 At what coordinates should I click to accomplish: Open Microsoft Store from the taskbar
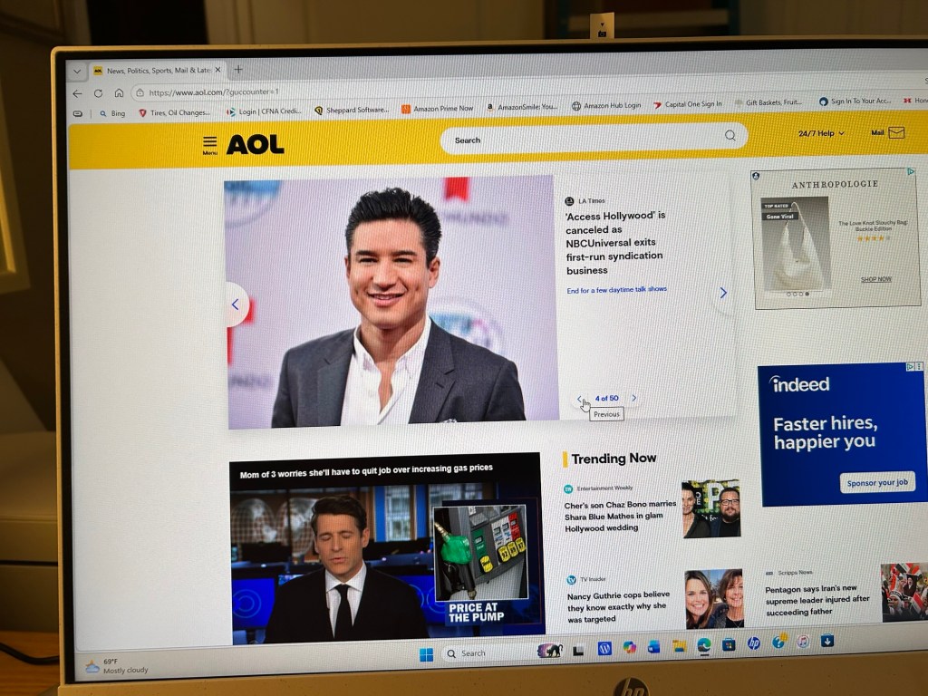coord(729,644)
